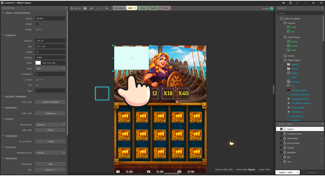
Task: Click the slotgen account avatar icon
Action: (272, 8)
